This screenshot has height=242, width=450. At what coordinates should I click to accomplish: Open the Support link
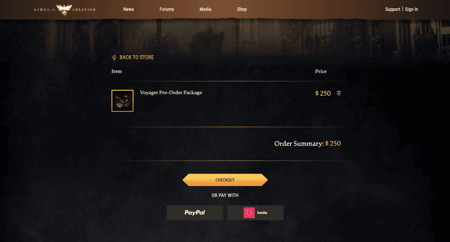393,9
